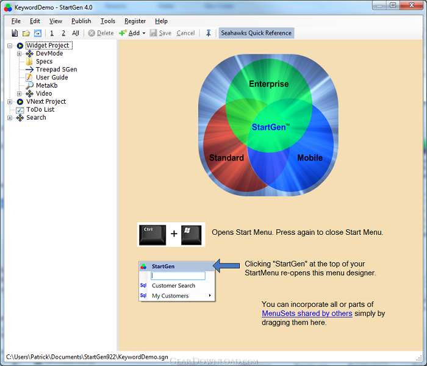Collapse the Widget Project node

(10, 46)
